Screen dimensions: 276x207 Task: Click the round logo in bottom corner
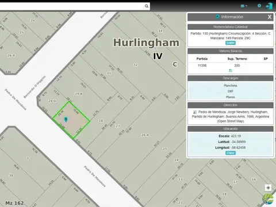[268, 199]
